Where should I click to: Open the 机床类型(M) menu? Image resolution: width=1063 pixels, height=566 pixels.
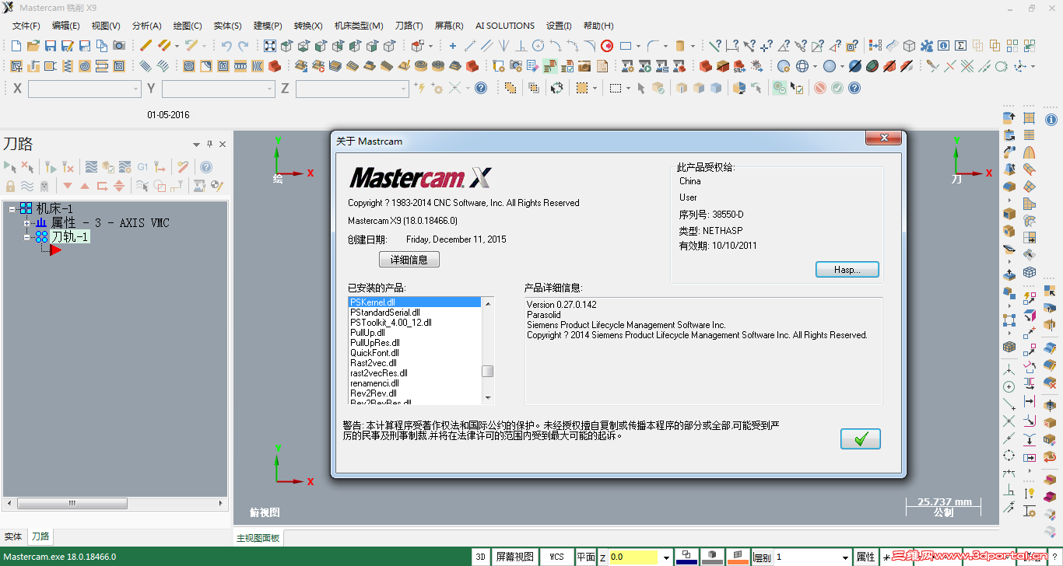(359, 26)
